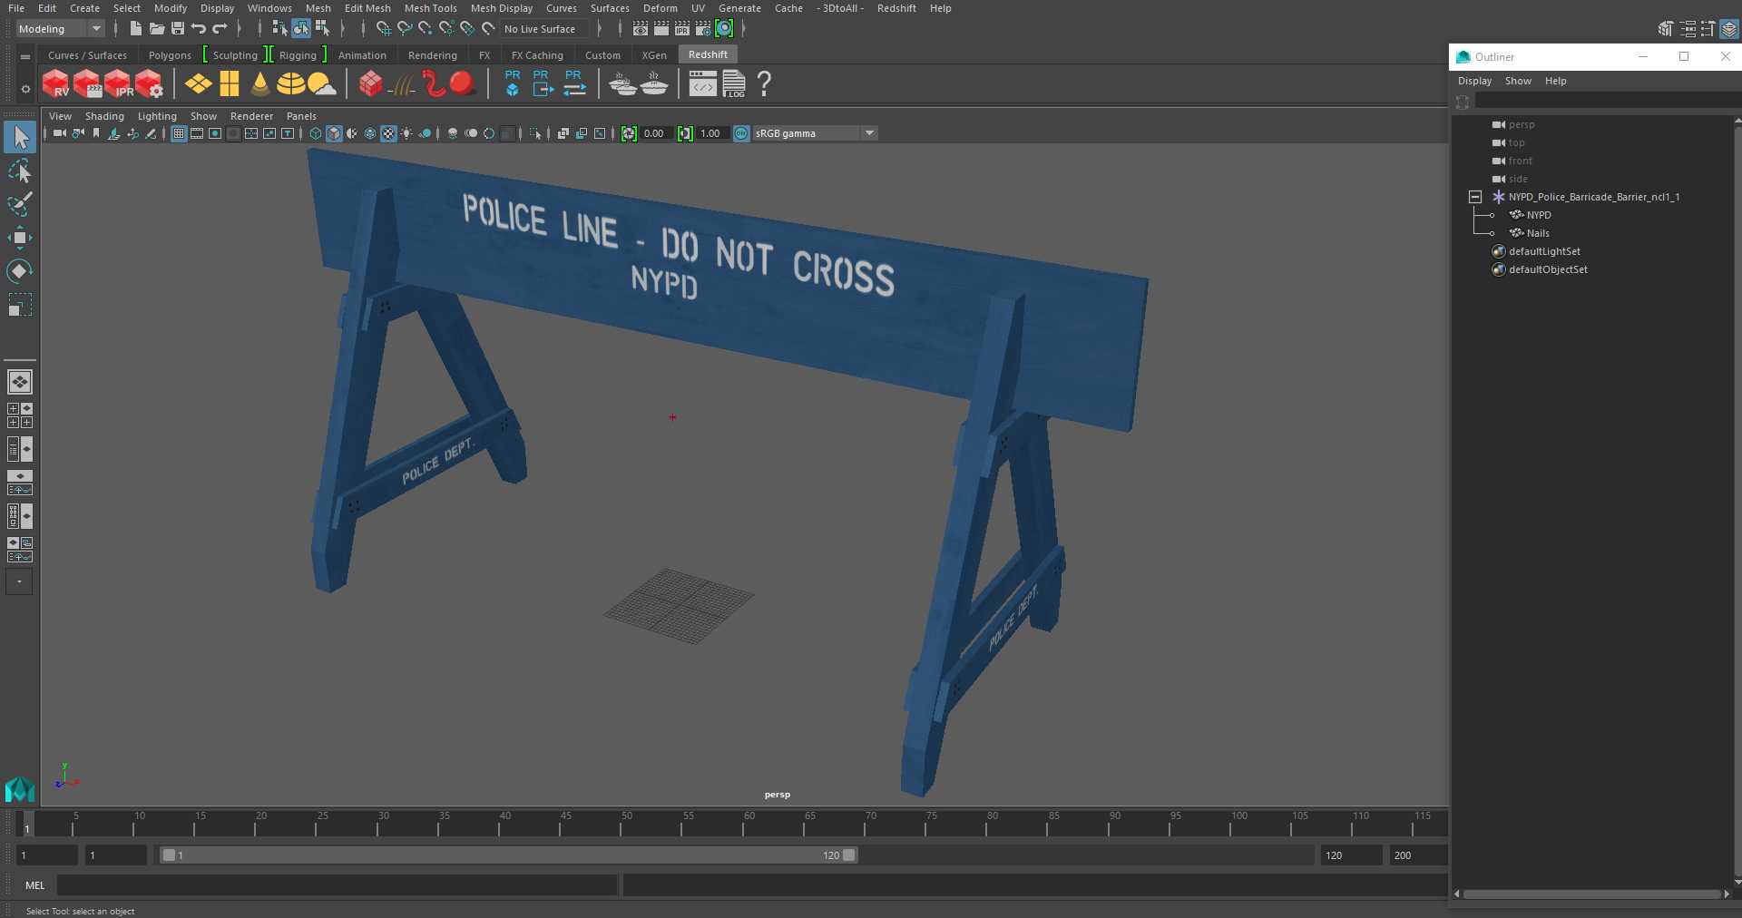Choose the Rotate tool
This screenshot has width=1742, height=918.
[x=20, y=271]
